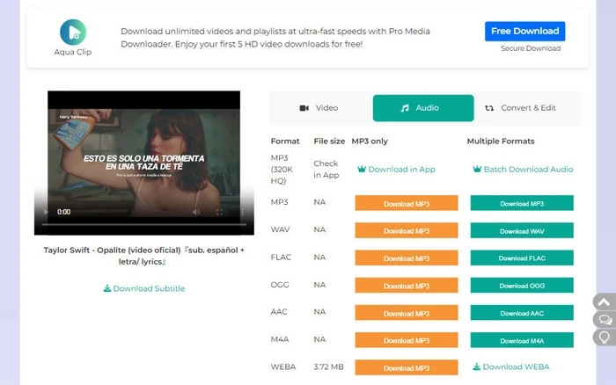Click the lightbulb tips icon

[x=605, y=337]
